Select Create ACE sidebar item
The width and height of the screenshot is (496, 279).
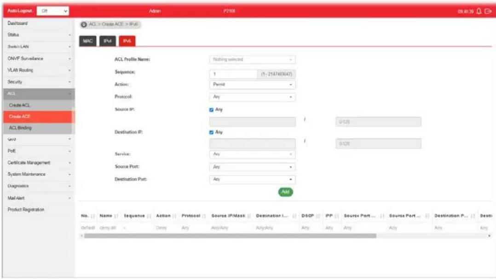pyautogui.click(x=39, y=117)
